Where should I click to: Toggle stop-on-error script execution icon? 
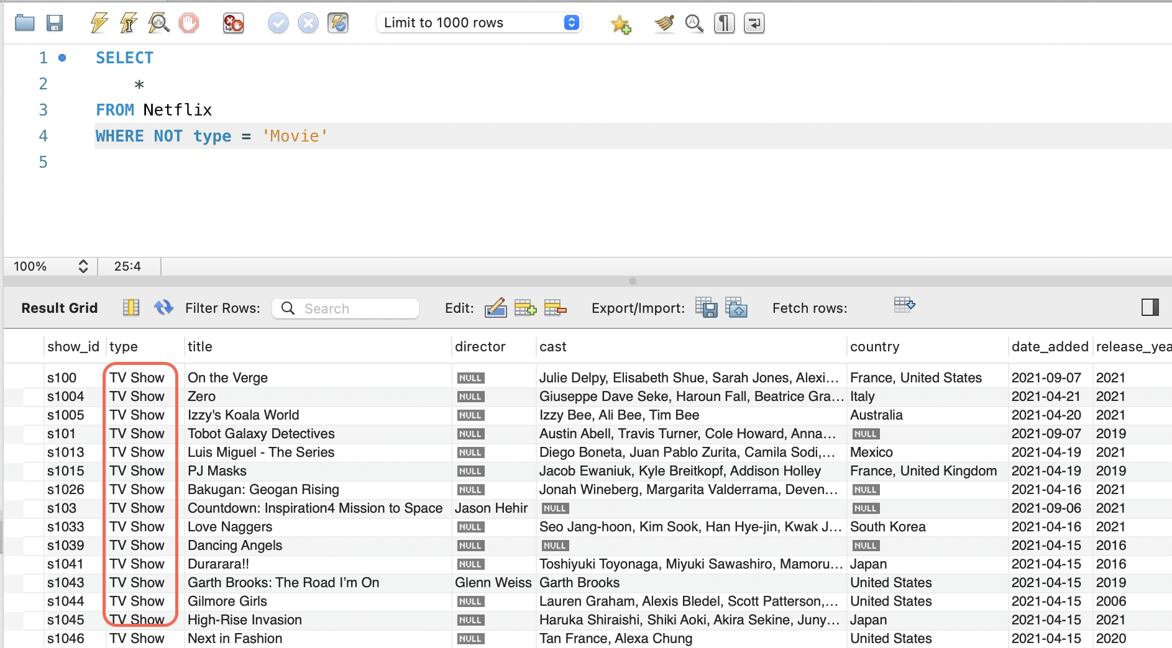pos(234,23)
